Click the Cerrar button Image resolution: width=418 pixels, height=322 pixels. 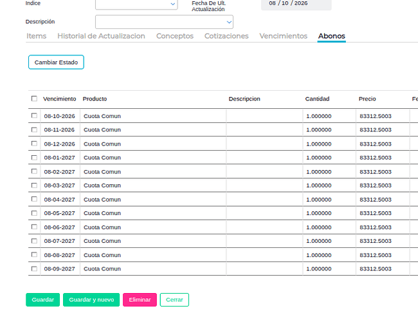tap(174, 299)
